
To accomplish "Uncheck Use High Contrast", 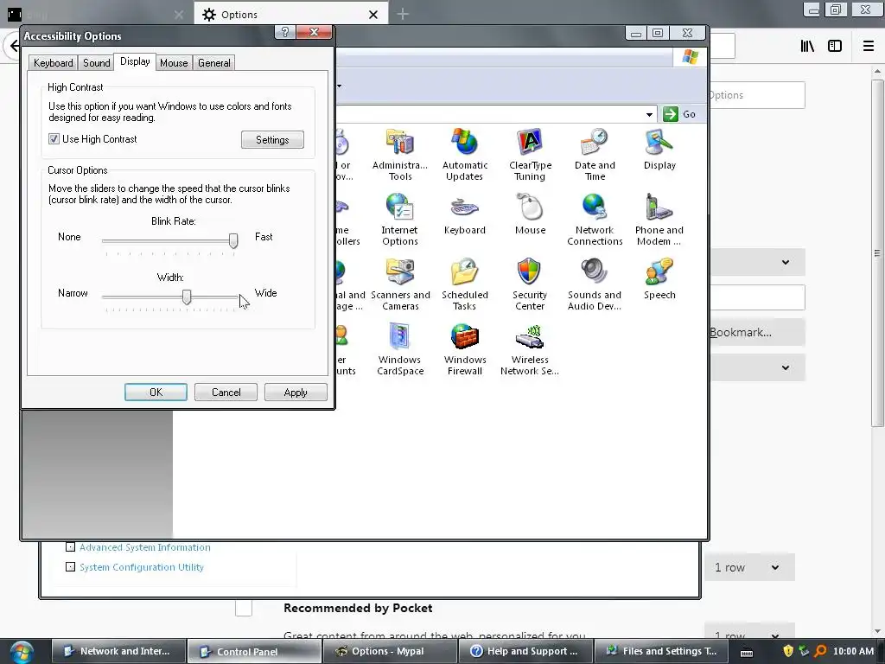I will click(54, 139).
